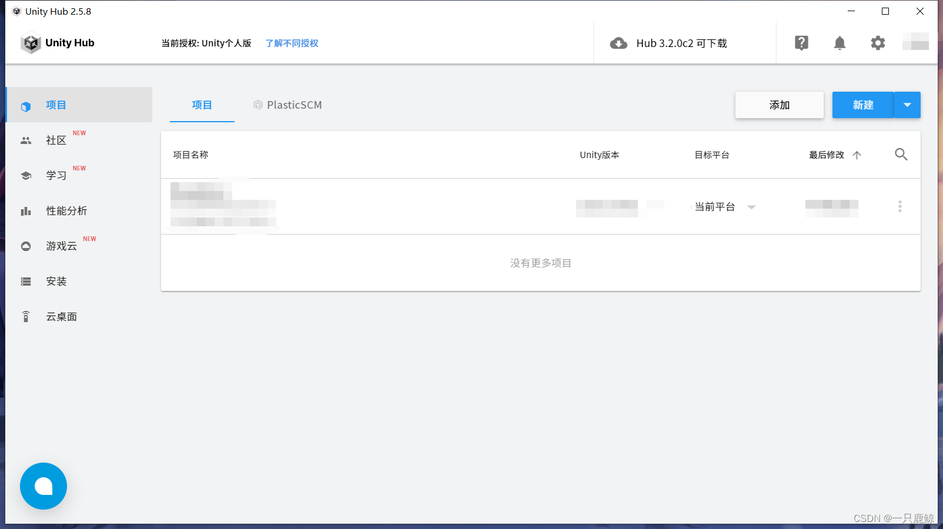This screenshot has height=529, width=943.
Task: Switch to the 项目 tab
Action: point(202,105)
